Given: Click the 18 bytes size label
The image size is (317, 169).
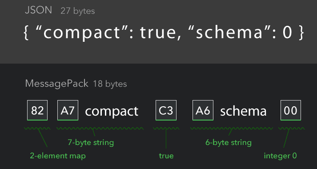Looking at the screenshot, I should tap(110, 84).
